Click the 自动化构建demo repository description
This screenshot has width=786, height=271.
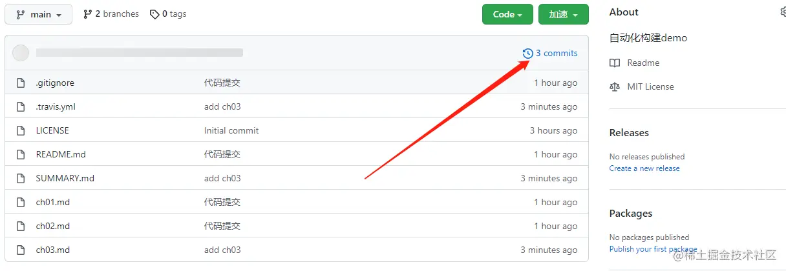click(648, 37)
